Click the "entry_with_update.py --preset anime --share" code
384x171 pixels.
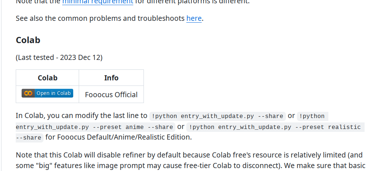[x=94, y=127]
